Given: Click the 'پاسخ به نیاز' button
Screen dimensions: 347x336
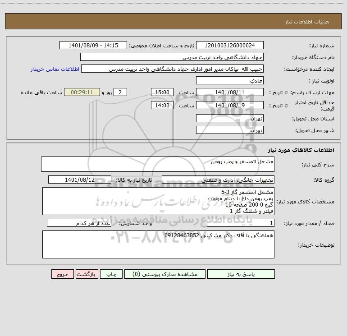Looking at the screenshot, I should tap(241, 274).
